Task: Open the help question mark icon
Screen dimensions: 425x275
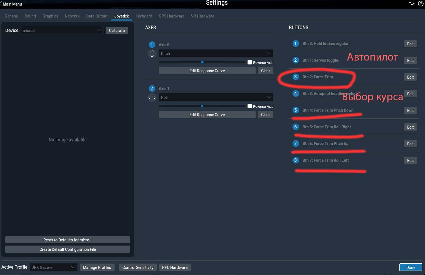Action: click(421, 4)
